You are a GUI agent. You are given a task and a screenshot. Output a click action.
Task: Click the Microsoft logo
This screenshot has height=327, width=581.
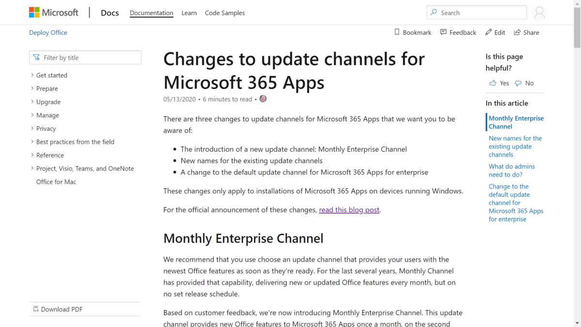click(54, 13)
